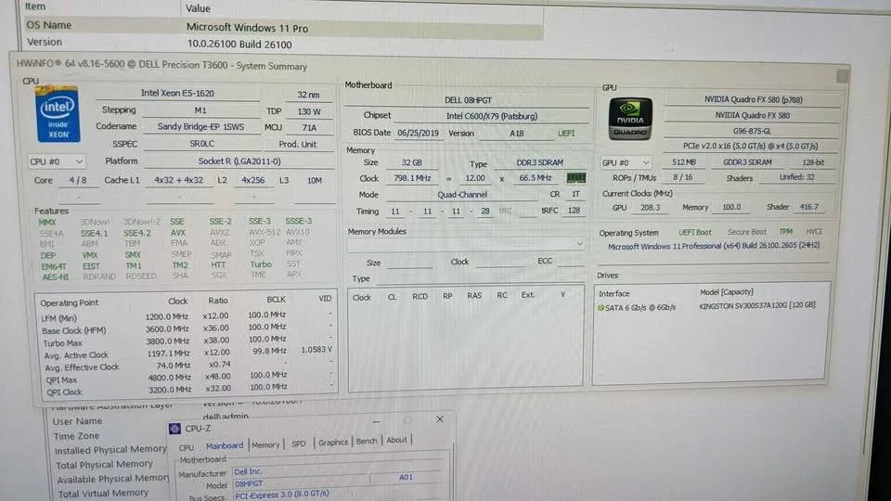Open the SPD tab in CPU-Z
The height and width of the screenshot is (501, 891).
(298, 444)
